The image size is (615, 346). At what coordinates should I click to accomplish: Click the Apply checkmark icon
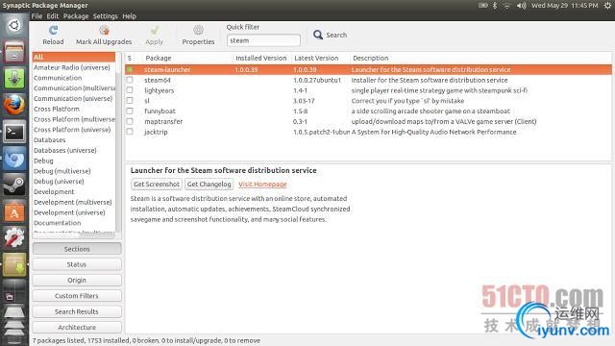point(154,30)
